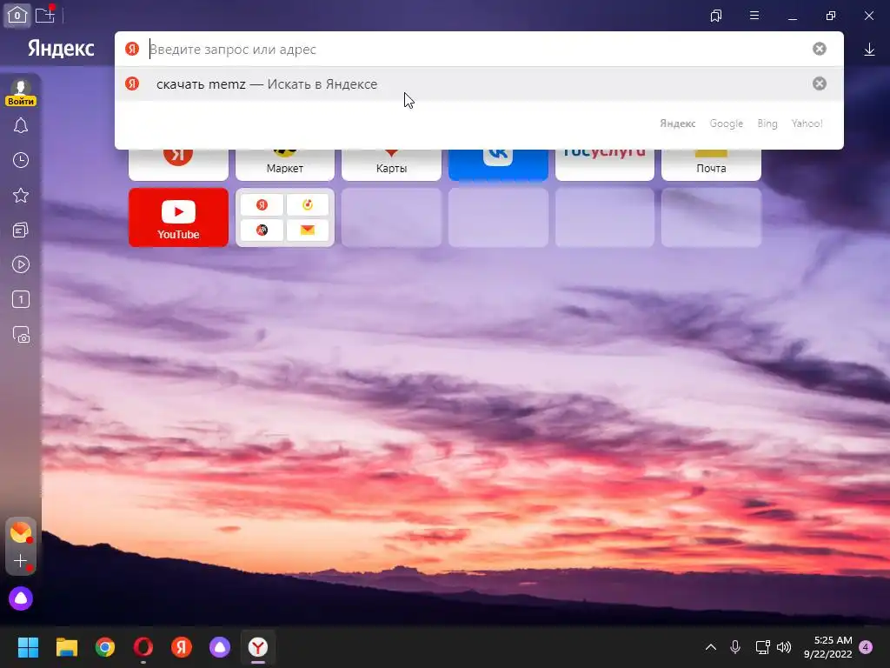The height and width of the screenshot is (668, 890).
Task: Add a sidebar app with plus icon
Action: pos(21,561)
